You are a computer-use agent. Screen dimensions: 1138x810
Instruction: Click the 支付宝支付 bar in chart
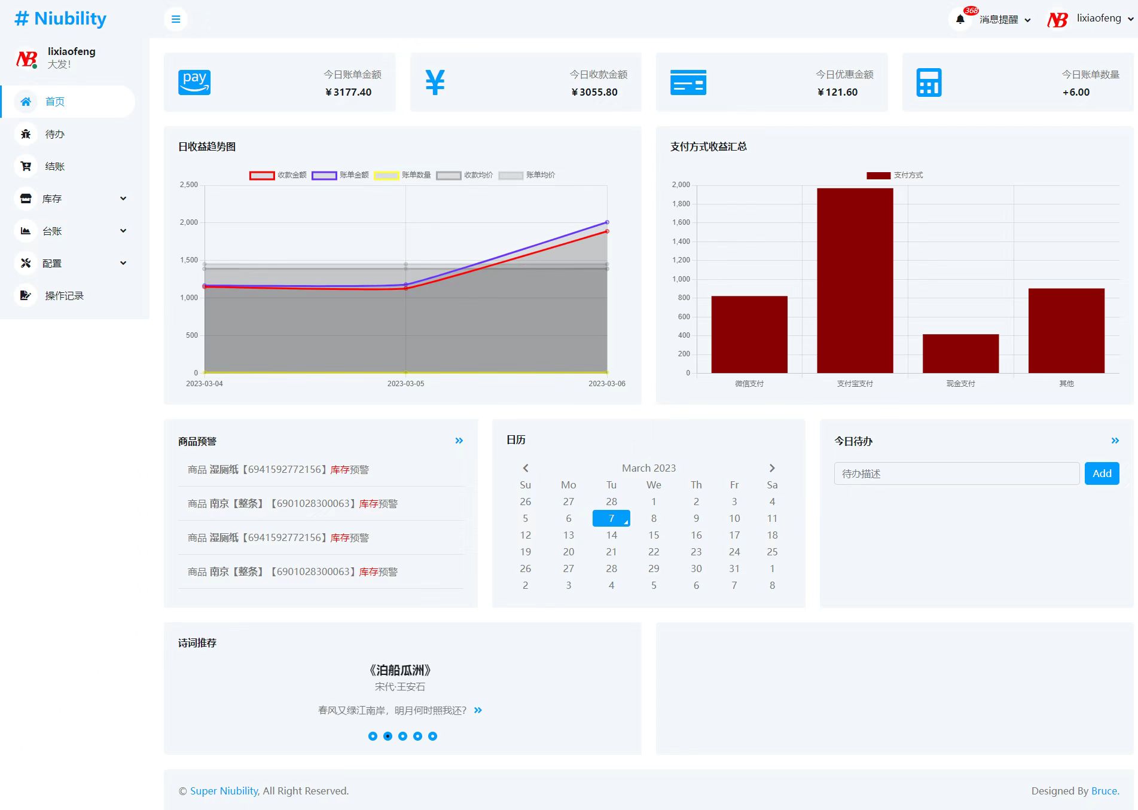[855, 280]
